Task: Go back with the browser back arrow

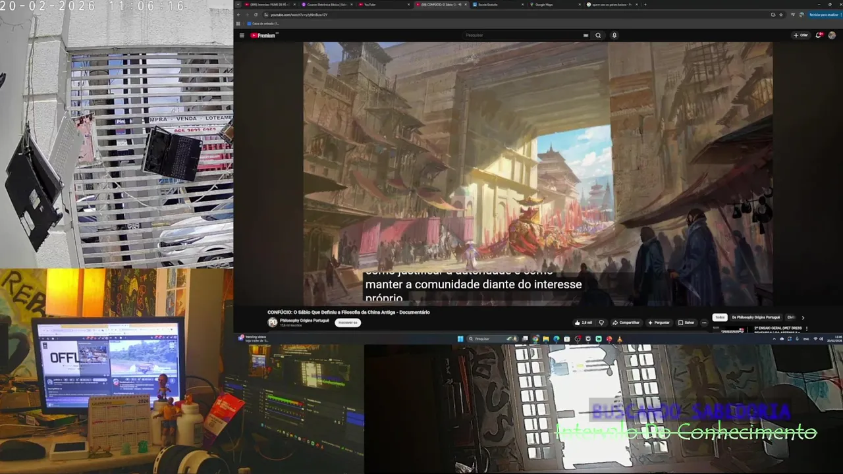Action: click(238, 14)
